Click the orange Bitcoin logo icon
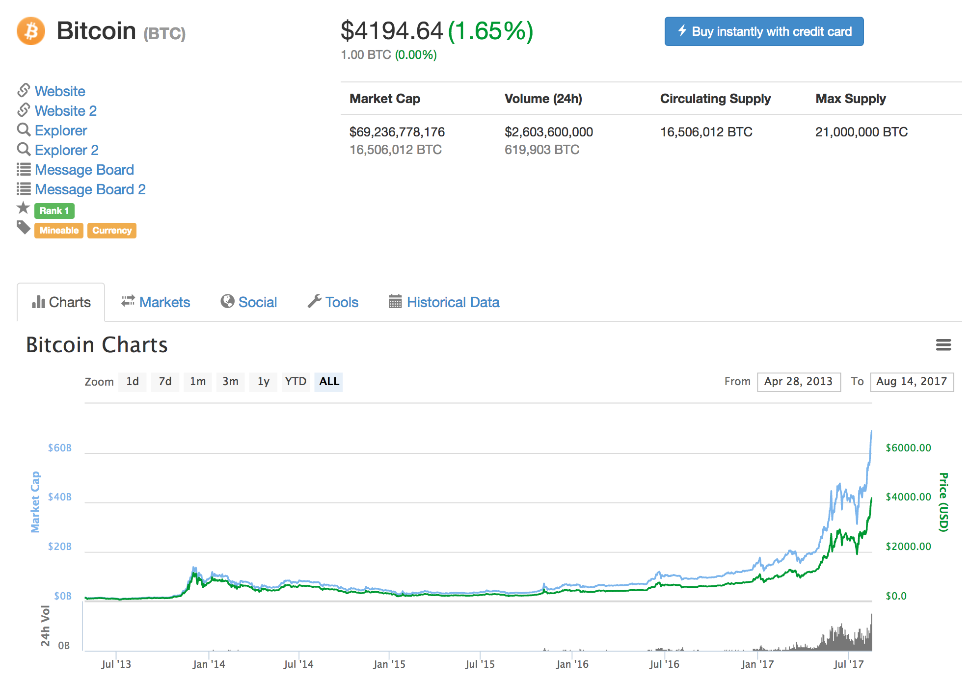970x680 pixels. (x=31, y=31)
